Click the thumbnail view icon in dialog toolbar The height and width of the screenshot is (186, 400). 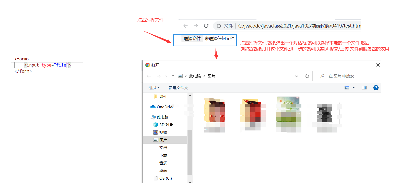(346, 88)
